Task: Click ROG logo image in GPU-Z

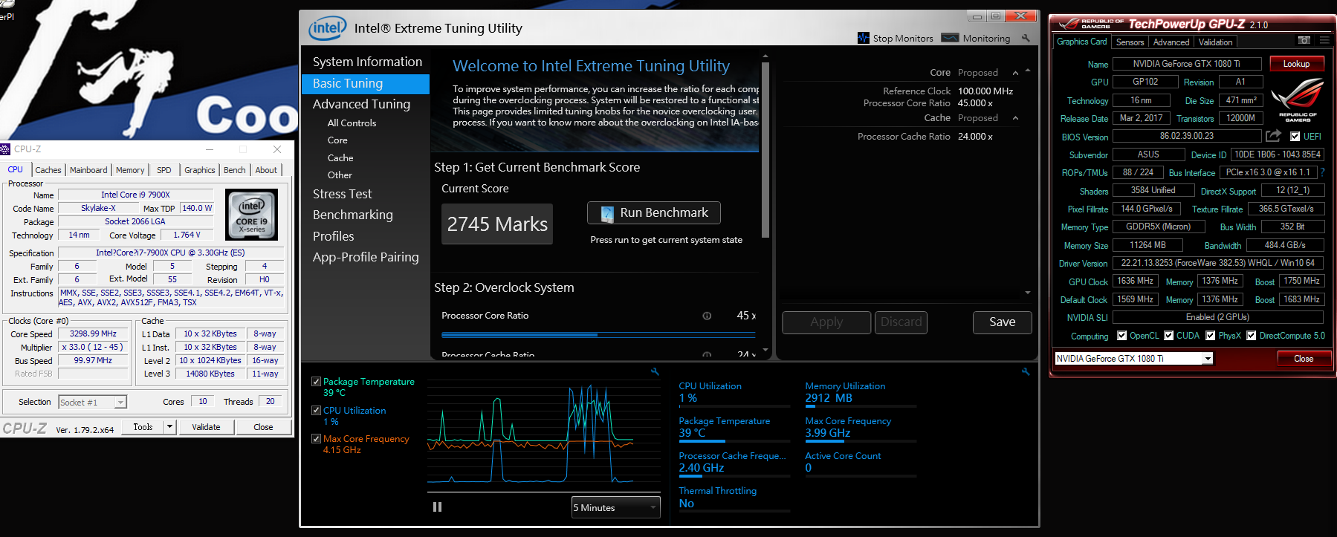Action: coord(1298,99)
